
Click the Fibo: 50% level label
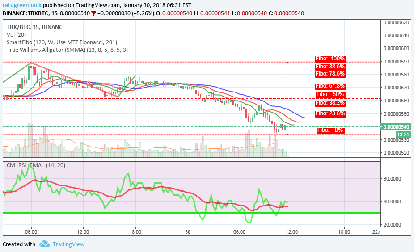[x=330, y=94]
